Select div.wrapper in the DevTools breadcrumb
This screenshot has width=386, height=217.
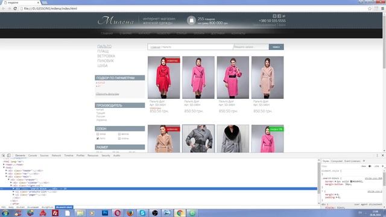pyautogui.click(x=33, y=207)
